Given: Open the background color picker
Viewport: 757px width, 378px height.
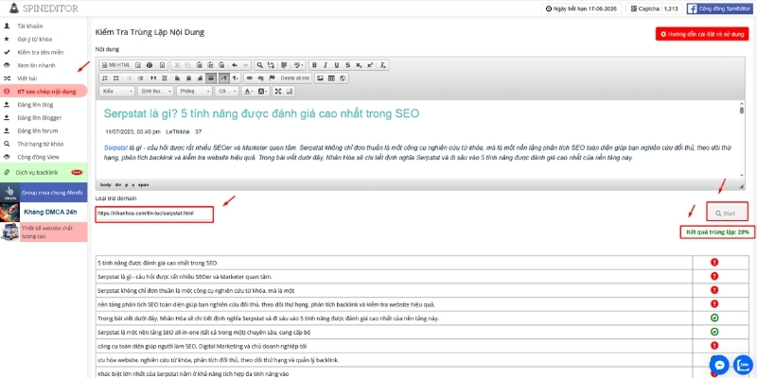Looking at the screenshot, I should pos(263,91).
